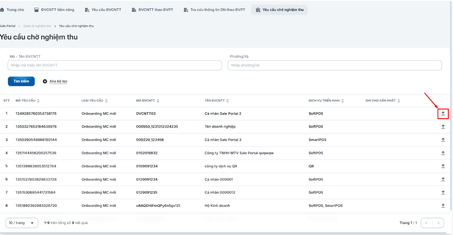453x235 pixels.
Task: Click request code 1351144456200257536
Action: coord(36,153)
